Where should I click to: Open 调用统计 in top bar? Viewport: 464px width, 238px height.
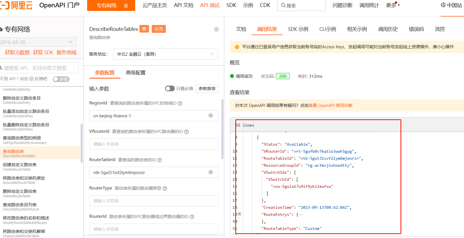point(369,5)
